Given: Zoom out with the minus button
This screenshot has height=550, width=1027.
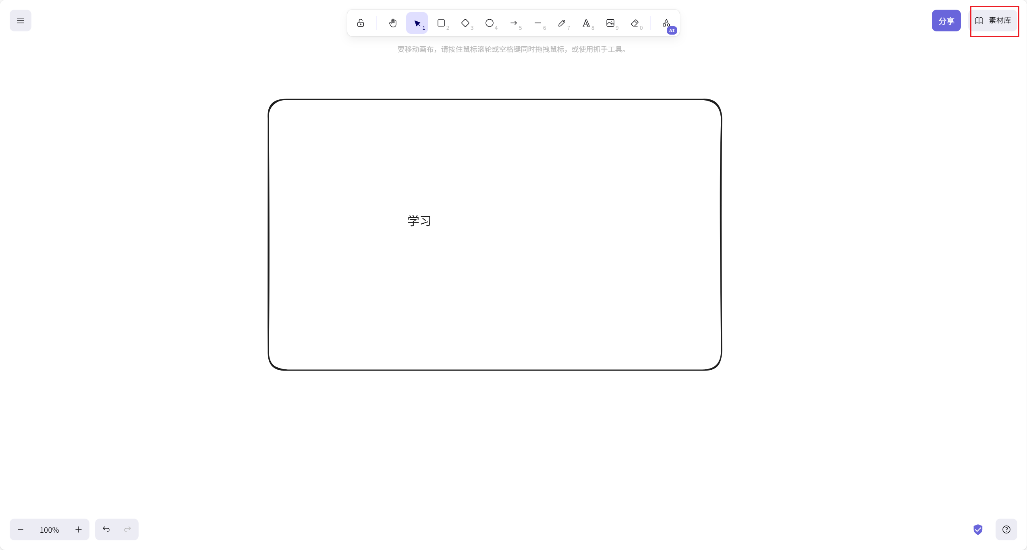Looking at the screenshot, I should (21, 529).
